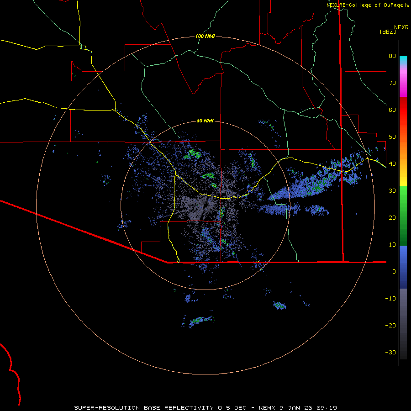Click the 70 value on the dBZ scale
This screenshot has width=411, height=411.
392,83
